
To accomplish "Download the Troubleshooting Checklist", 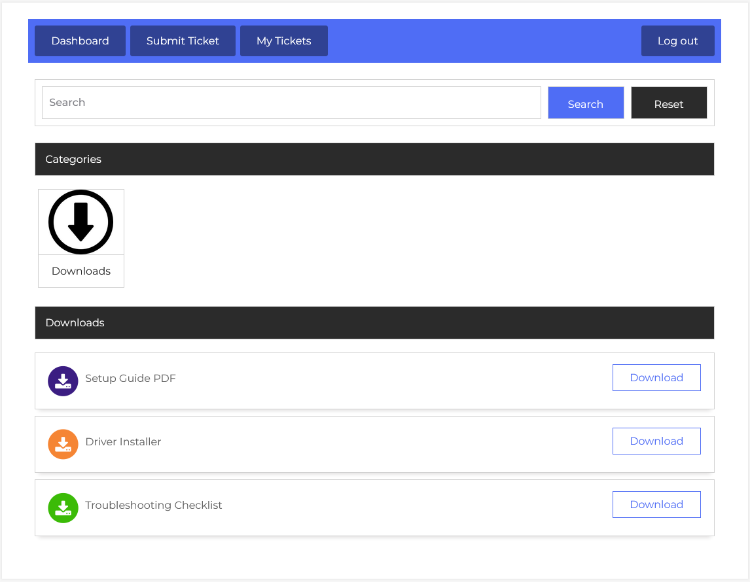I will 656,505.
